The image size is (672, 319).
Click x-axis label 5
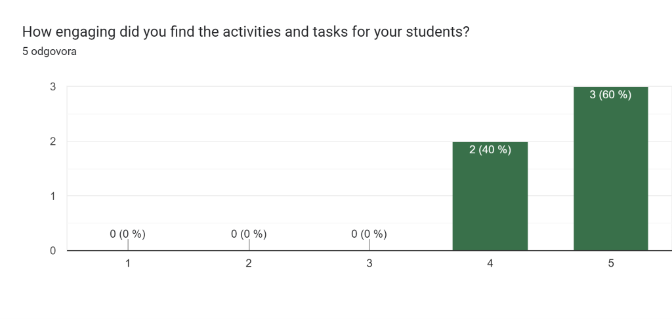pos(611,263)
